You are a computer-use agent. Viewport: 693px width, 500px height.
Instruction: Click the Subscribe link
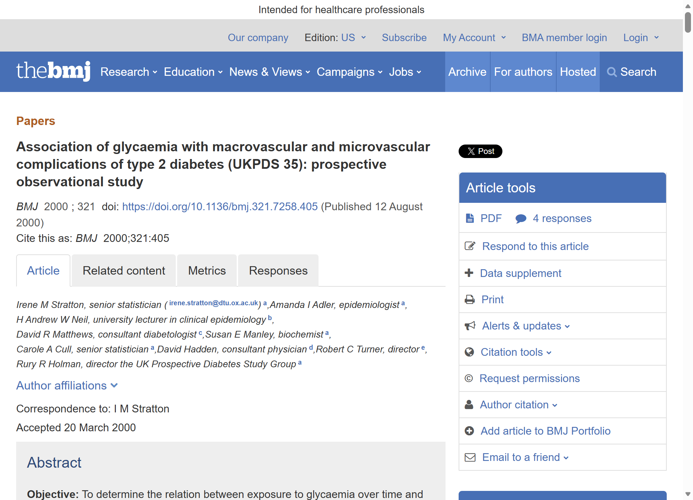[404, 37]
